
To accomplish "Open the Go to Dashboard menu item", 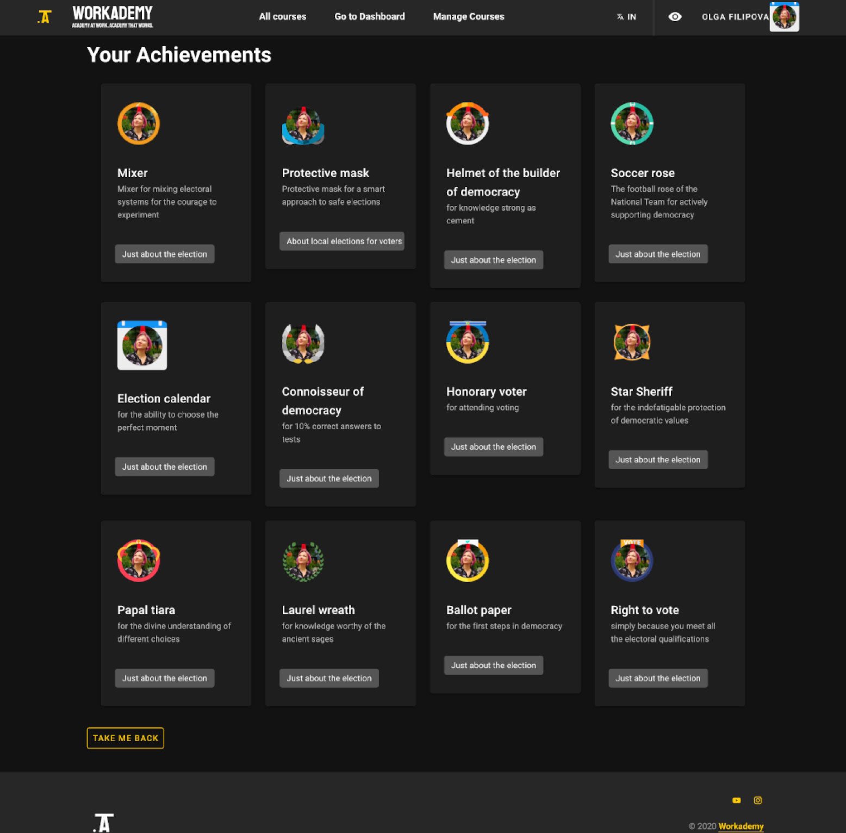I will tap(370, 17).
